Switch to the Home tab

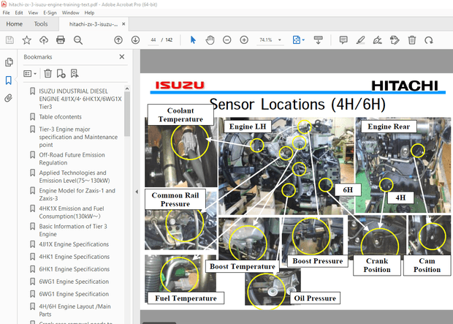point(14,24)
